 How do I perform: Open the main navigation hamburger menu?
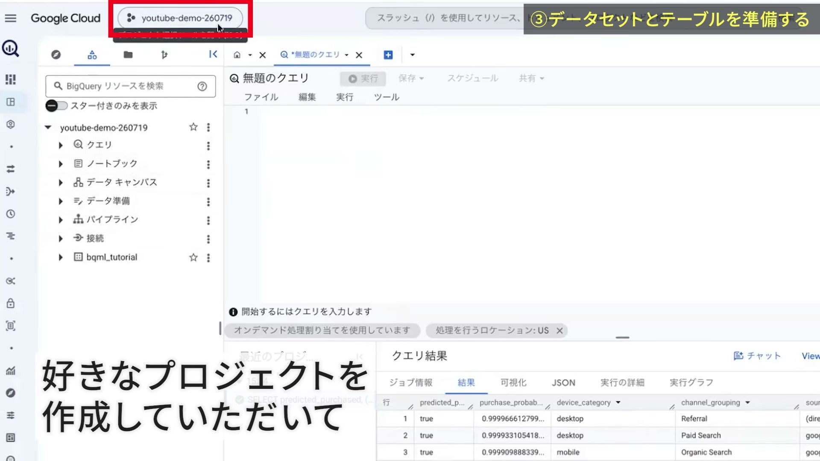[x=11, y=18]
